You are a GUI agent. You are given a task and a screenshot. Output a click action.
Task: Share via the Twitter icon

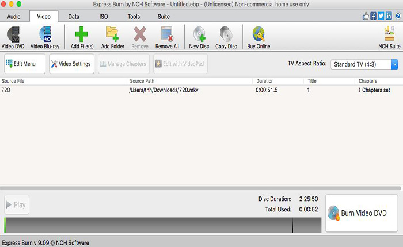pyautogui.click(x=381, y=16)
